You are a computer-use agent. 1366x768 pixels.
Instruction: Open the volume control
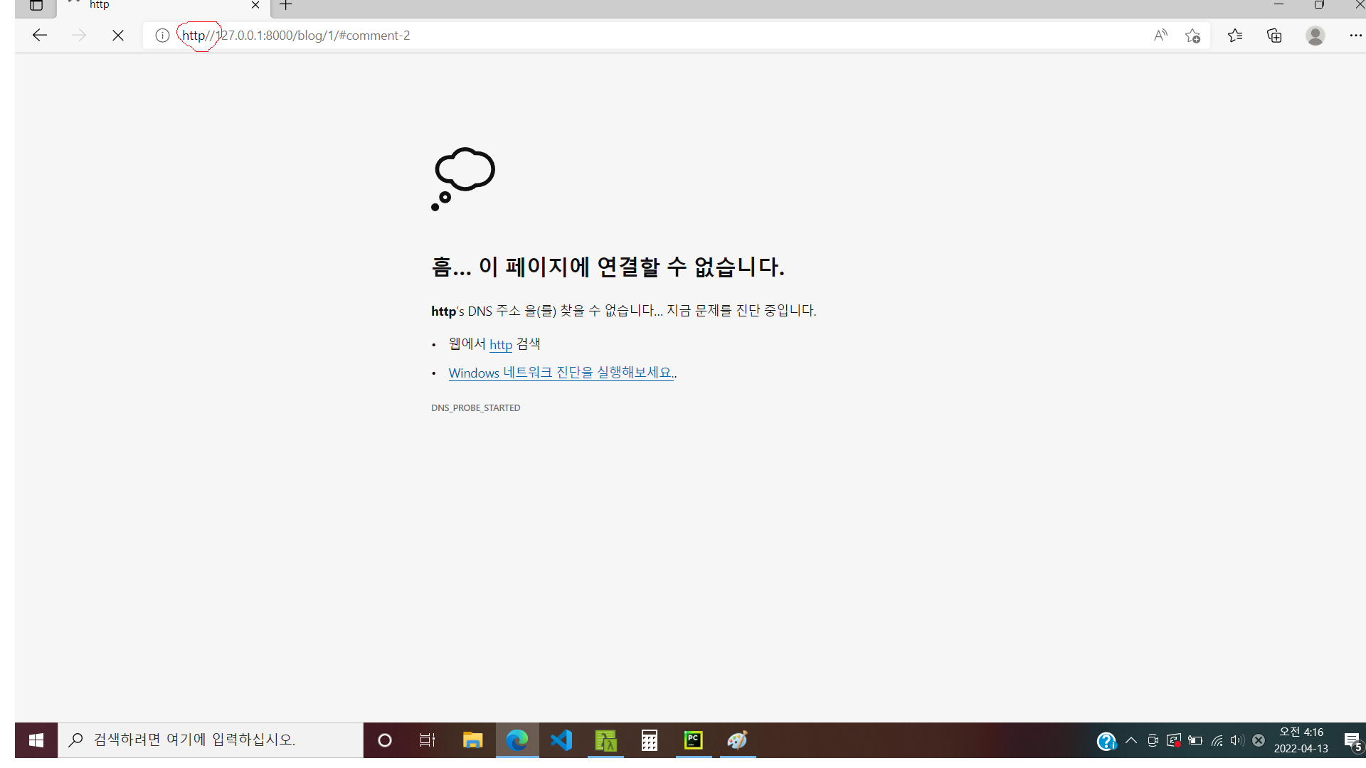1238,740
